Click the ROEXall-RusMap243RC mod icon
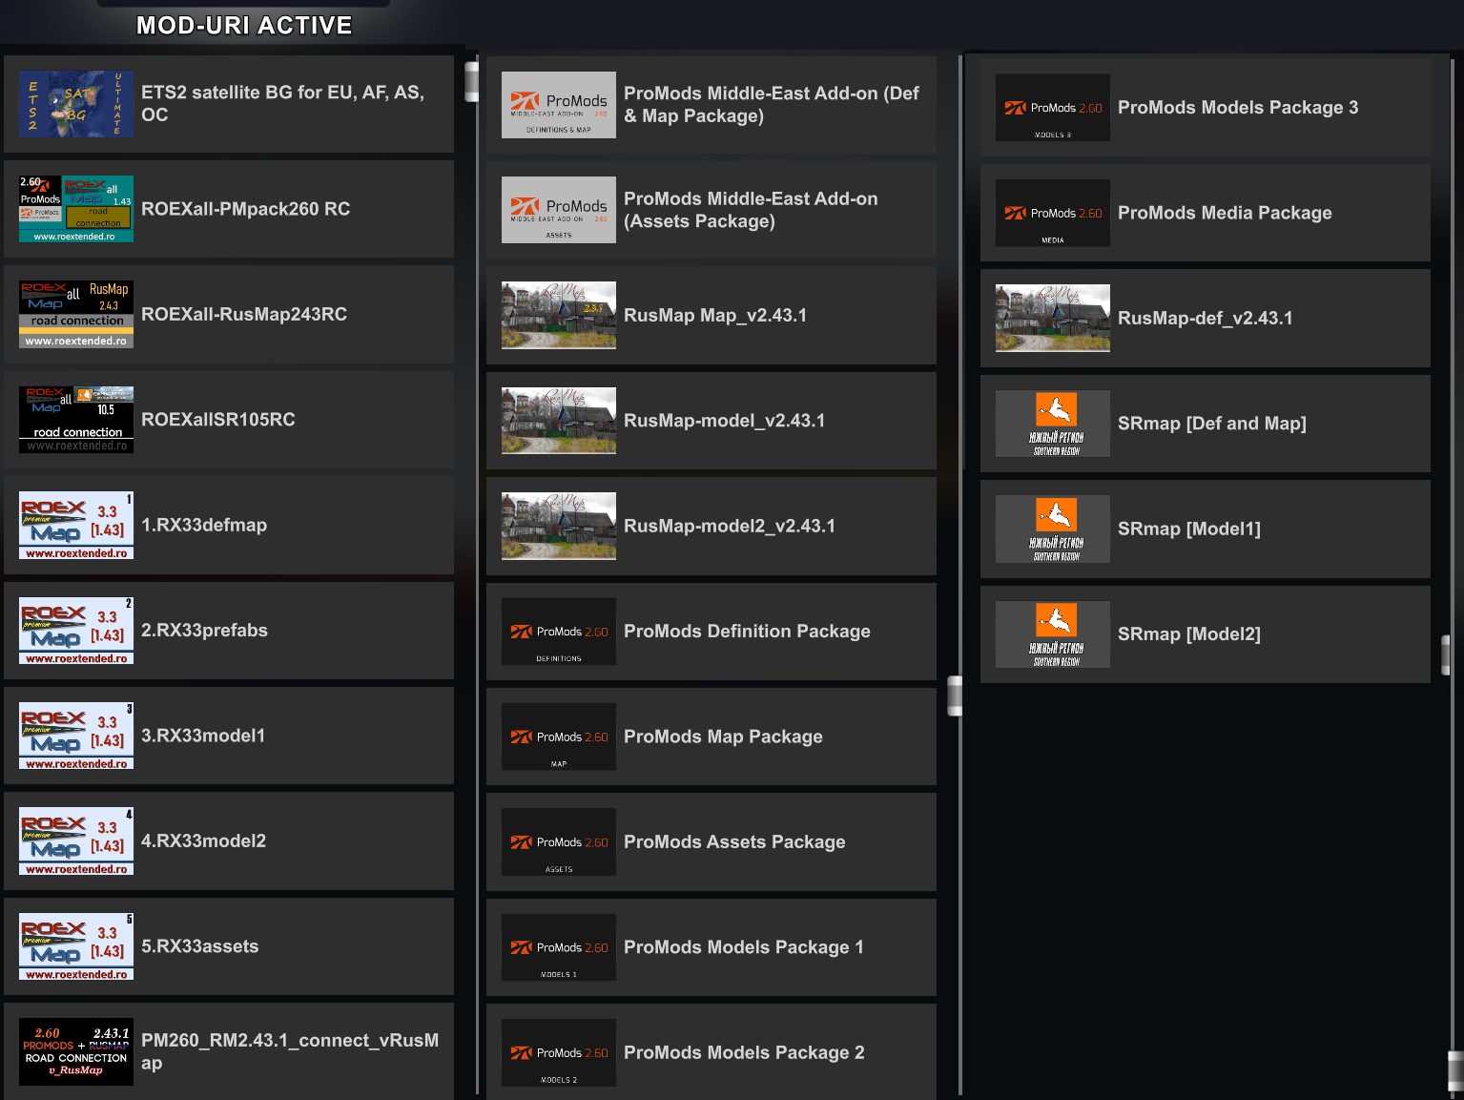The image size is (1464, 1100). click(76, 314)
